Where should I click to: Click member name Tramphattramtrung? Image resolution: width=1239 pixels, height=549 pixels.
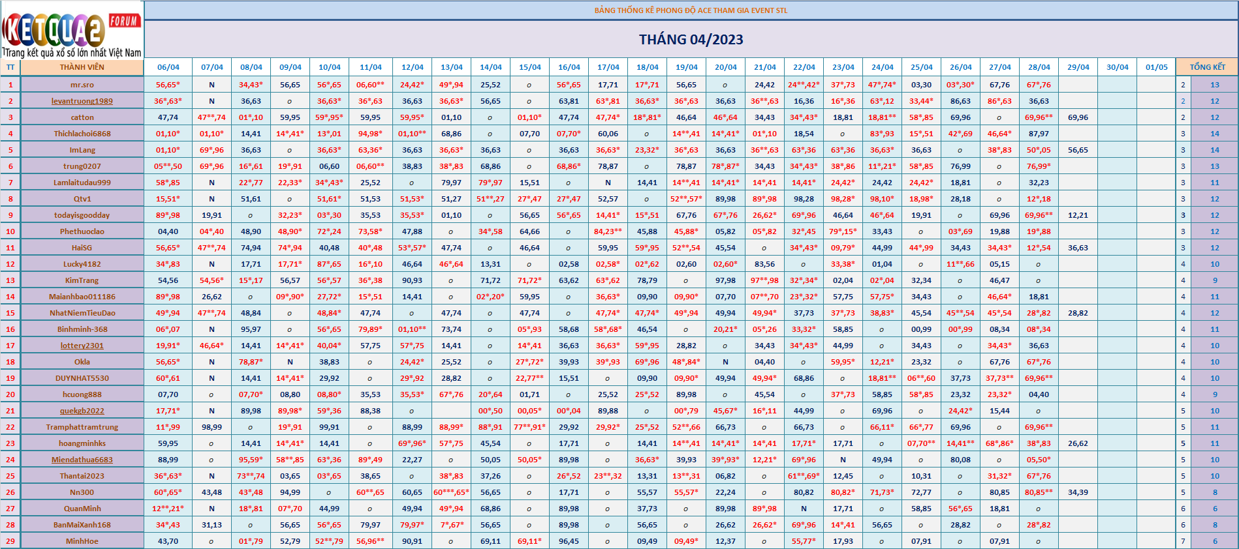tap(82, 427)
